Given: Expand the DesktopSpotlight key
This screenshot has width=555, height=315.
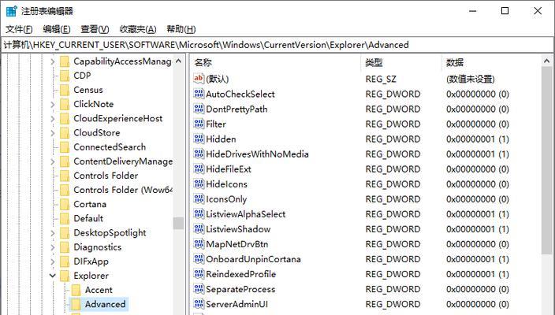Looking at the screenshot, I should tap(53, 232).
